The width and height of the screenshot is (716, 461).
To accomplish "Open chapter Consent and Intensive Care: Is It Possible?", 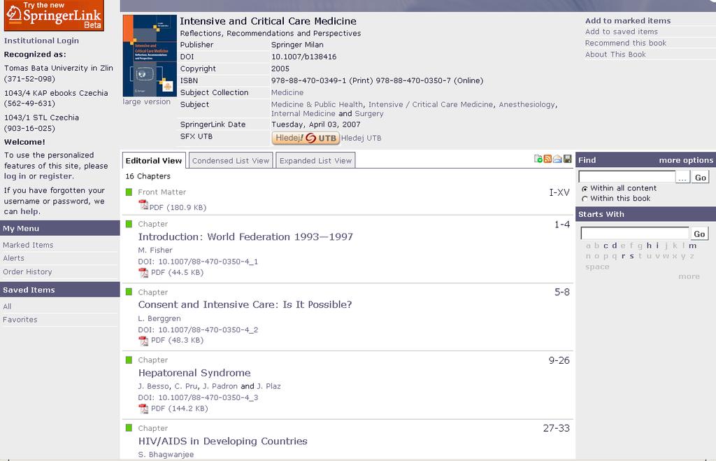I will [245, 305].
